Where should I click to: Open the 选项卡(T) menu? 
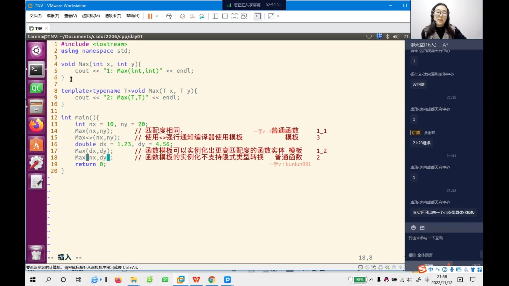point(113,16)
